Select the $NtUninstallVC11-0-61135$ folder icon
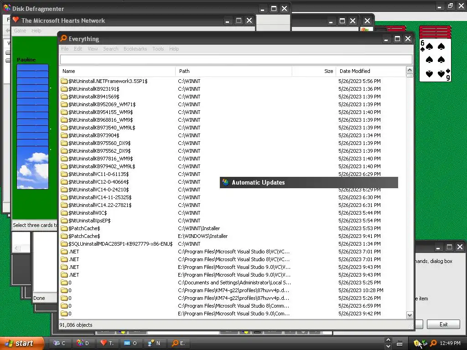 [x=64, y=174]
